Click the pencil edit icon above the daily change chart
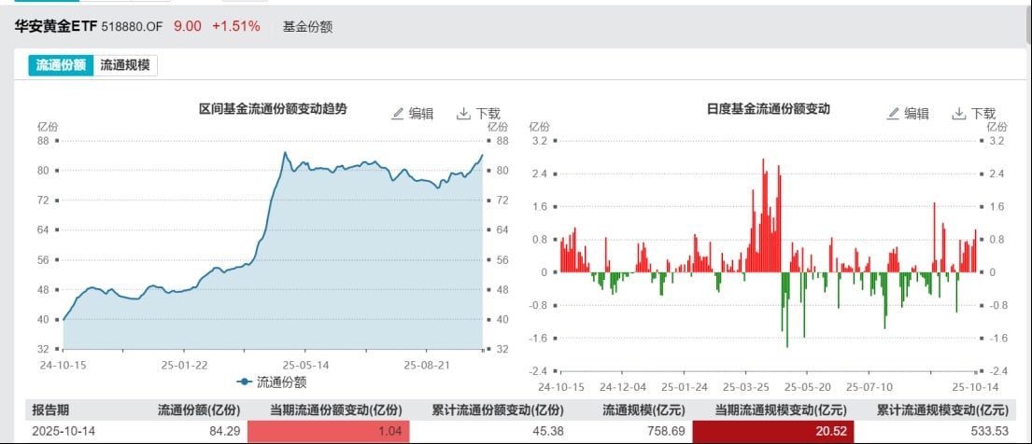 [x=894, y=114]
